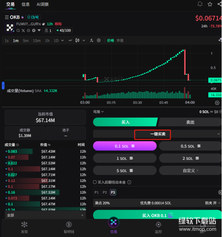
Task: Open the fx indicators menu
Action: click(91, 40)
